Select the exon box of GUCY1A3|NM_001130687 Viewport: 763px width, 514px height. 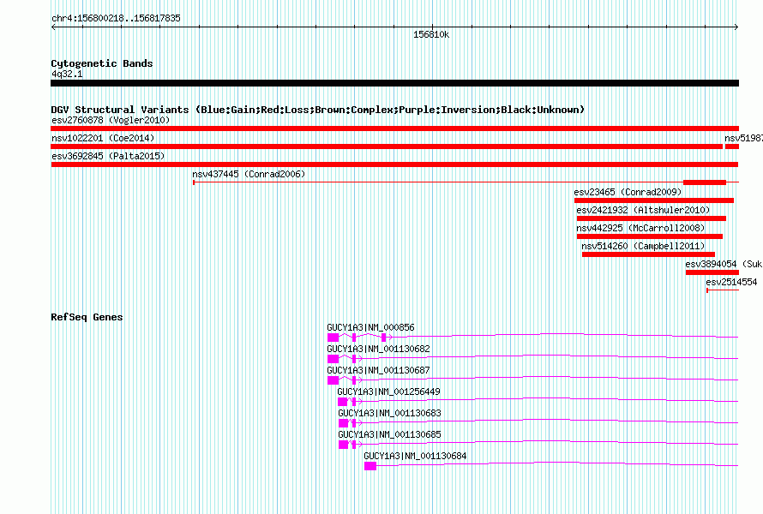(333, 380)
